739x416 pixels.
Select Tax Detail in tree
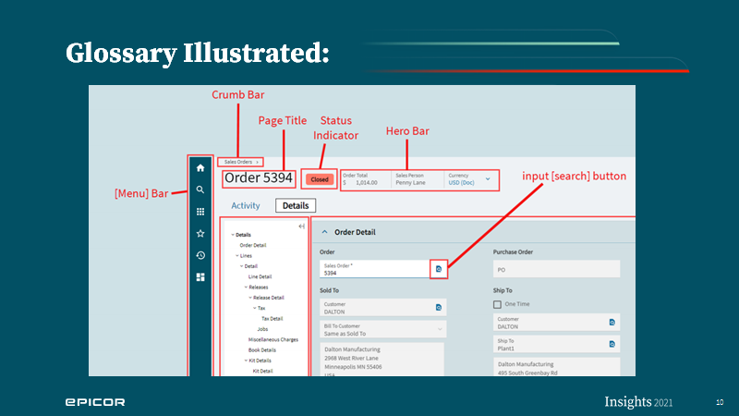coord(273,319)
